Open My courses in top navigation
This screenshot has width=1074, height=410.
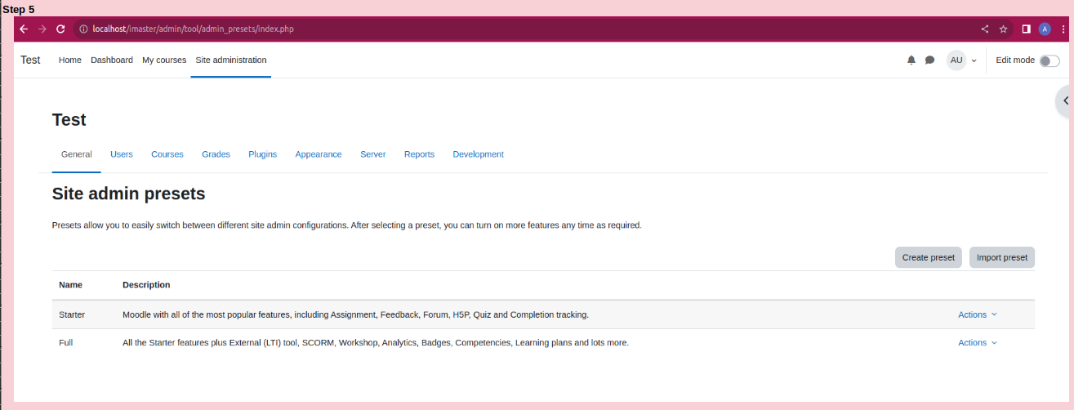coord(164,60)
